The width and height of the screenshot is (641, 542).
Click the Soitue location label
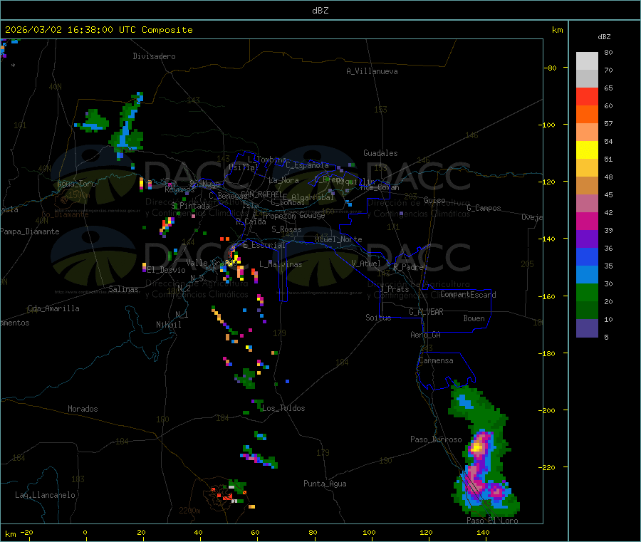[x=378, y=318]
